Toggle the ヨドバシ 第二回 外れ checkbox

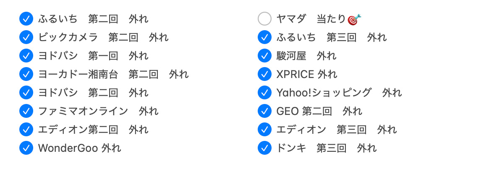click(x=26, y=93)
